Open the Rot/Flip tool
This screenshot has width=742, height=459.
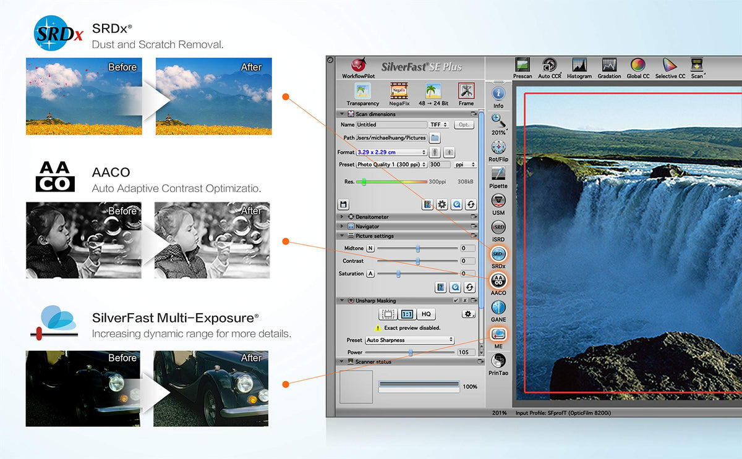[x=498, y=148]
